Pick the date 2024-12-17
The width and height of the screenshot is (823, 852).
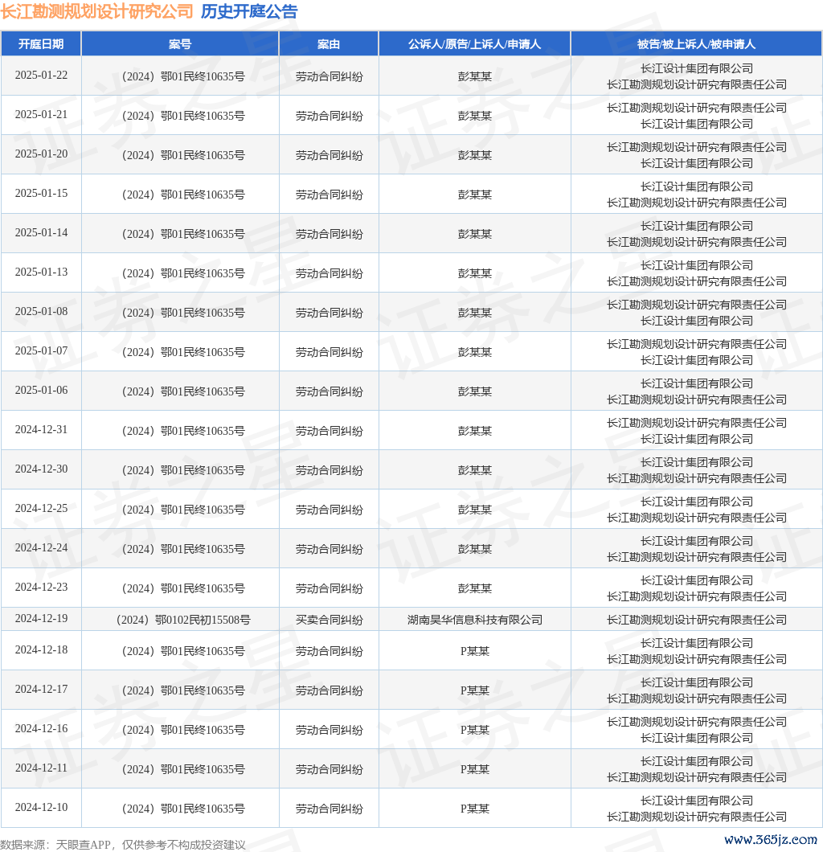[x=41, y=690]
